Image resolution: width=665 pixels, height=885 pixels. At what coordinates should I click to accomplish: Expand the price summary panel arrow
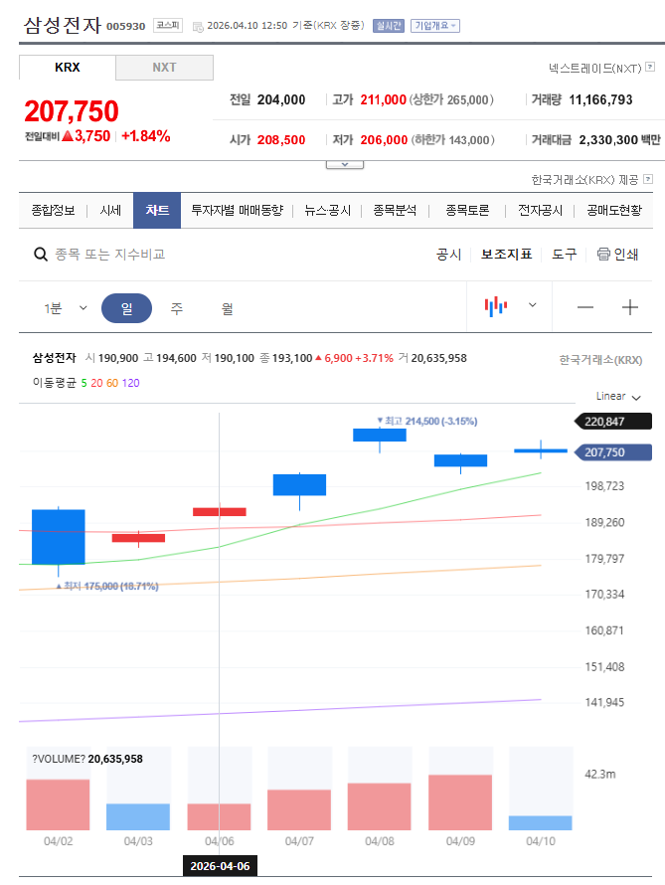tap(345, 164)
